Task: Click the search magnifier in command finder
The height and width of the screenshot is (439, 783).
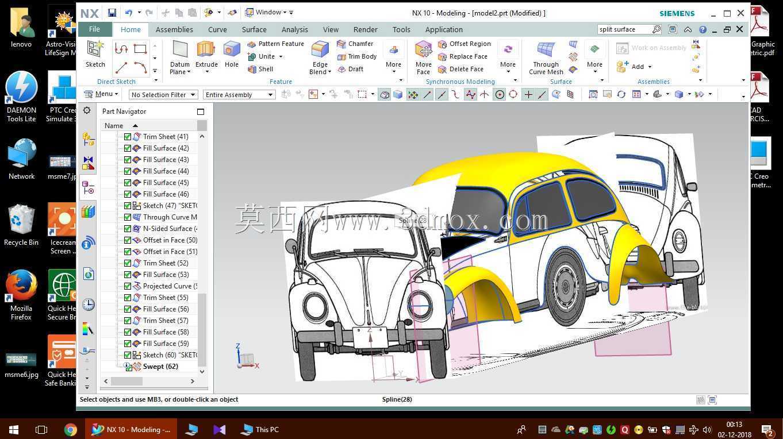Action: (657, 29)
